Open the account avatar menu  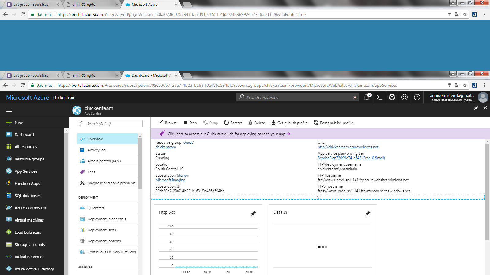click(483, 97)
